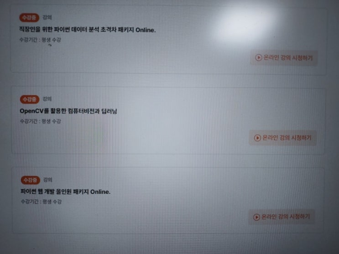
Task: Click 강의 label on the web development card
Action: [48, 180]
